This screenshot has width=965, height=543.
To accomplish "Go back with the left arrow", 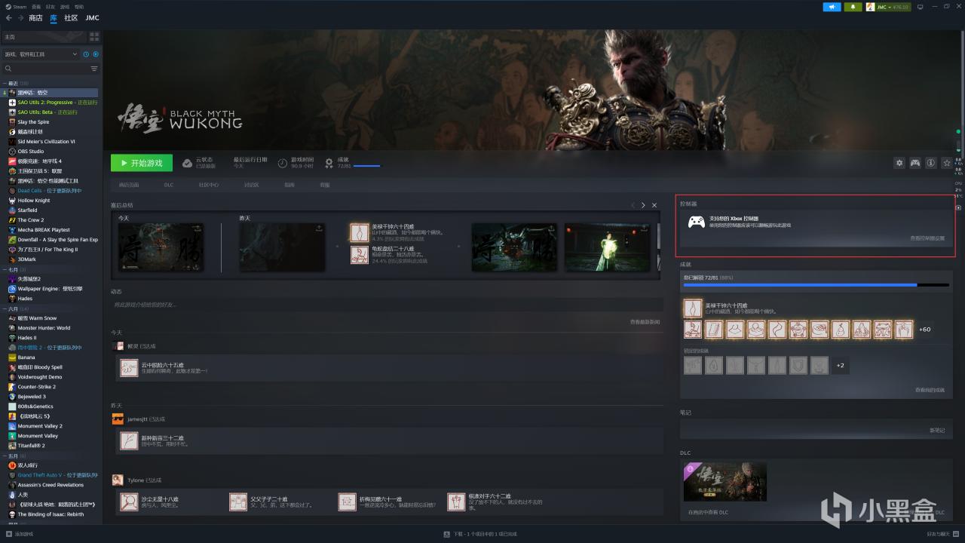I will tap(9, 18).
